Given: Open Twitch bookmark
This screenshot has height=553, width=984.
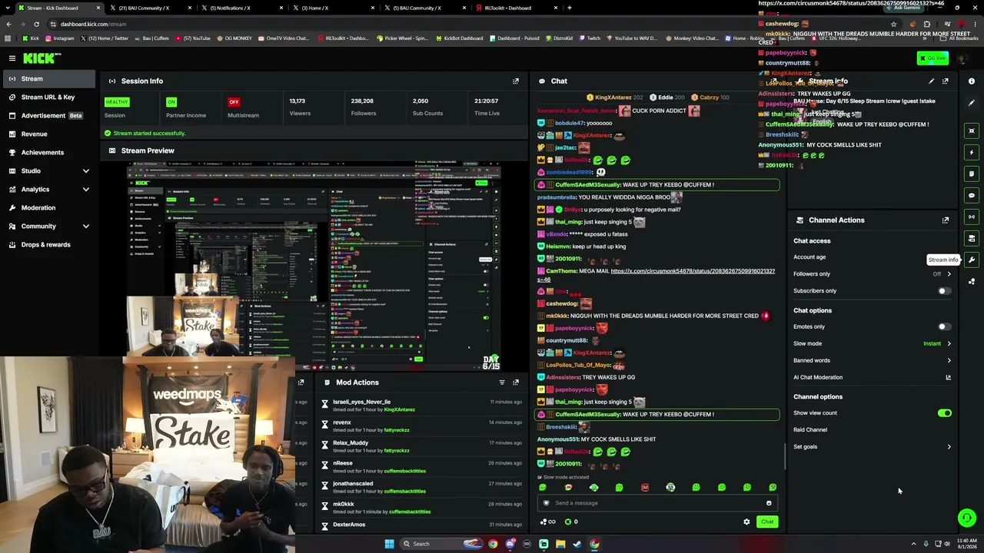Looking at the screenshot, I should [590, 38].
